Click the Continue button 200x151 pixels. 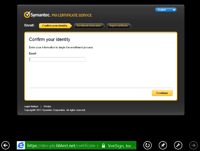162,93
